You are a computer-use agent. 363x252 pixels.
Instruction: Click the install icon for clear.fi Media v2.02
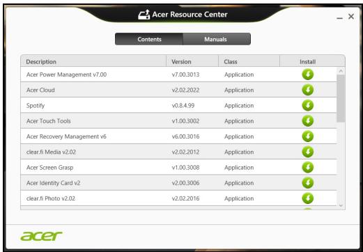[308, 152]
